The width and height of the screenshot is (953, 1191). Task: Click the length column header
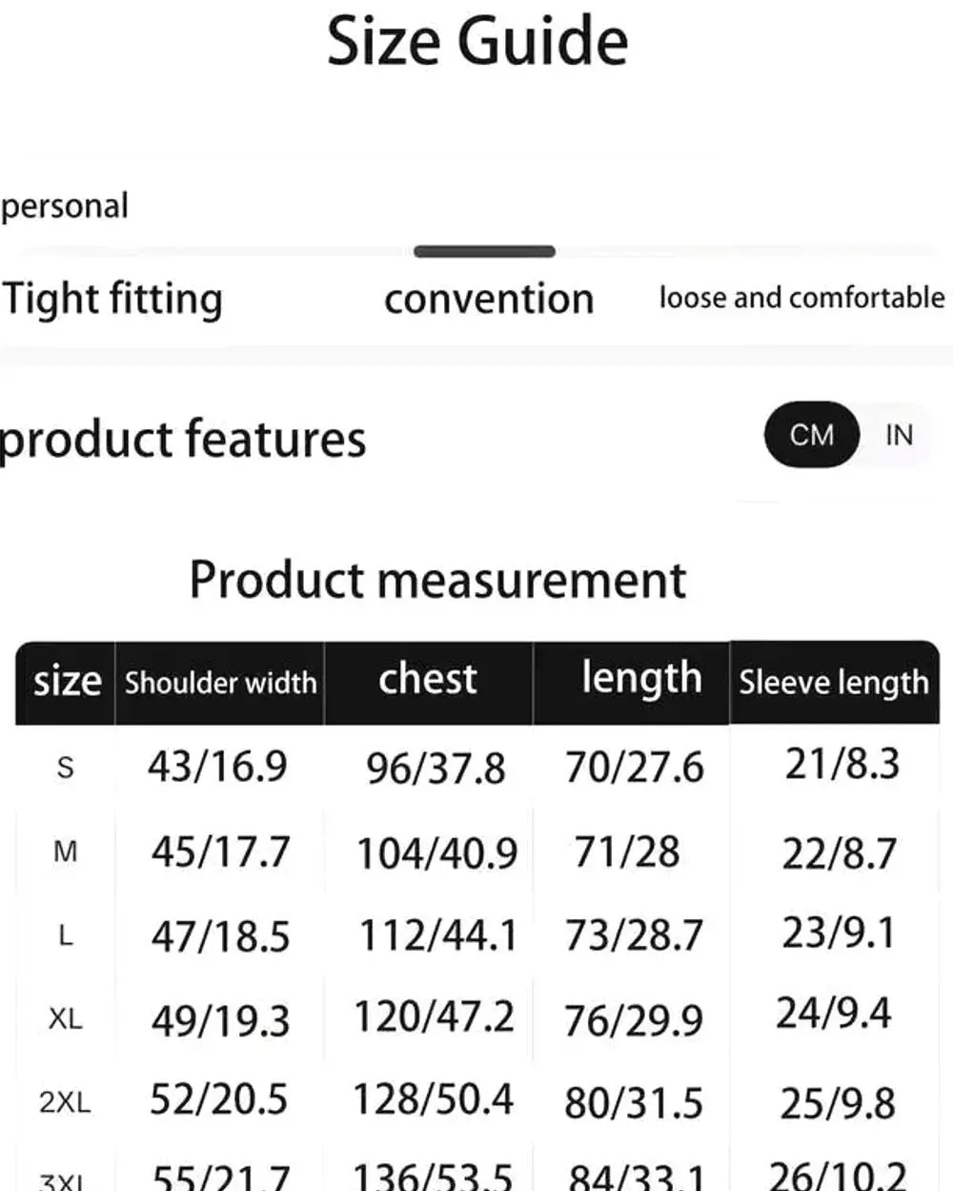click(x=641, y=679)
